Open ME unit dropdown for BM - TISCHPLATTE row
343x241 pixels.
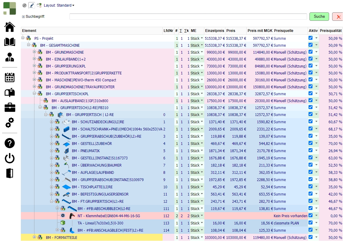[202, 187]
